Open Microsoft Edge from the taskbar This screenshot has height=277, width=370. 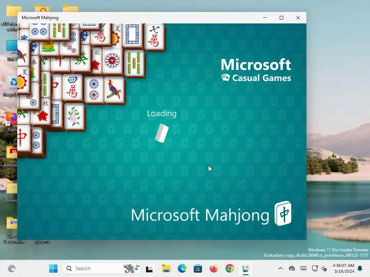(x=182, y=268)
